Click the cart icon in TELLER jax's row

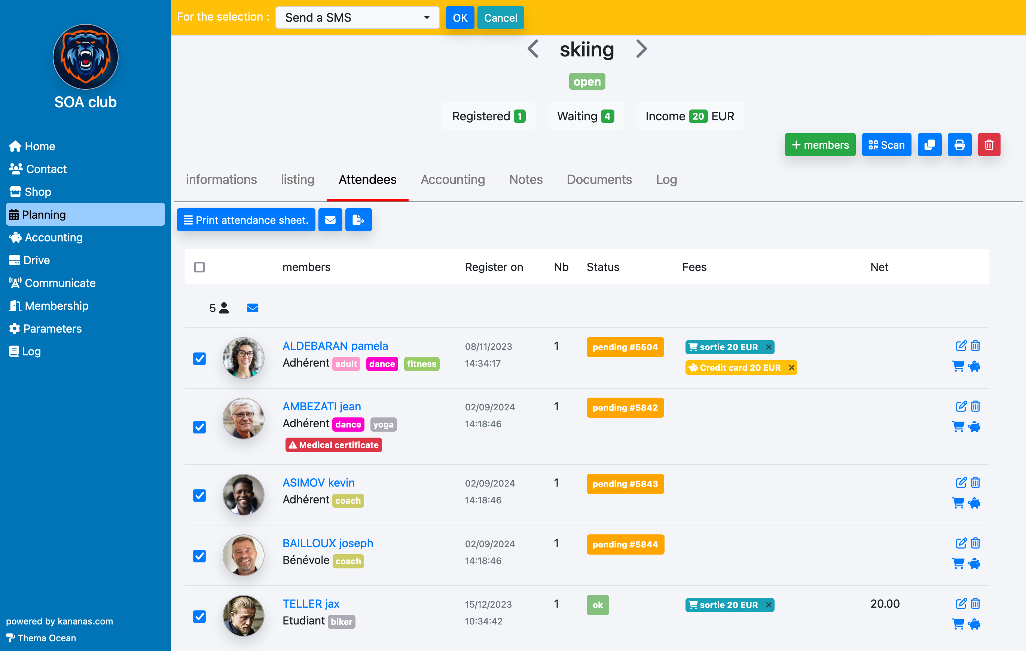click(x=958, y=624)
